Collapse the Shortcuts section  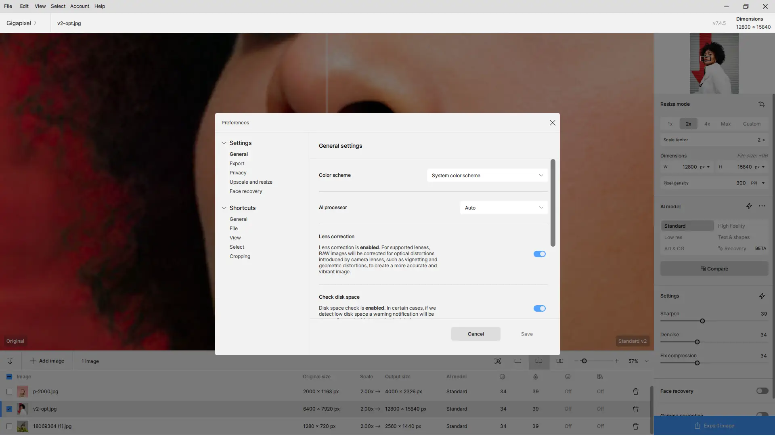pos(224,208)
